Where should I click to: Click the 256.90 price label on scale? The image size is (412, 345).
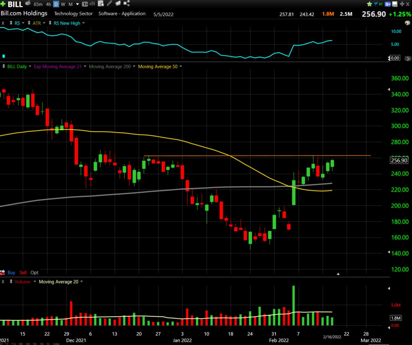click(399, 160)
